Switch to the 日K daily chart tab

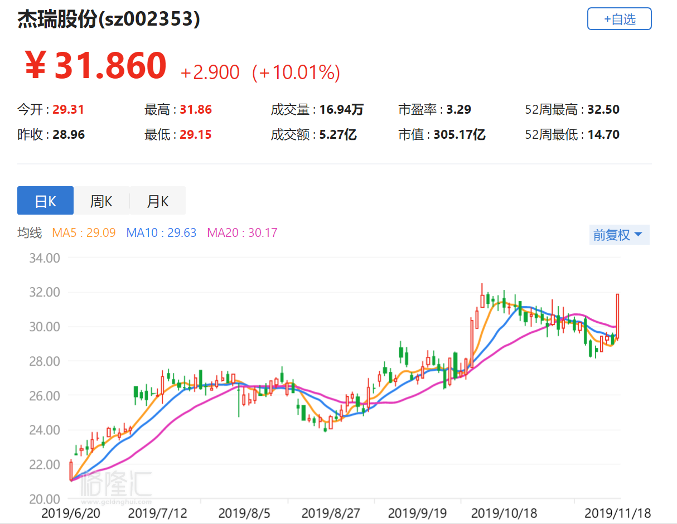click(45, 201)
